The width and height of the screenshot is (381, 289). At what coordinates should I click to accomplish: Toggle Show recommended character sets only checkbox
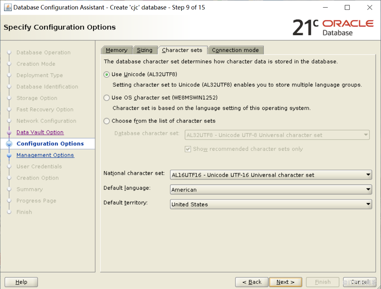click(188, 149)
